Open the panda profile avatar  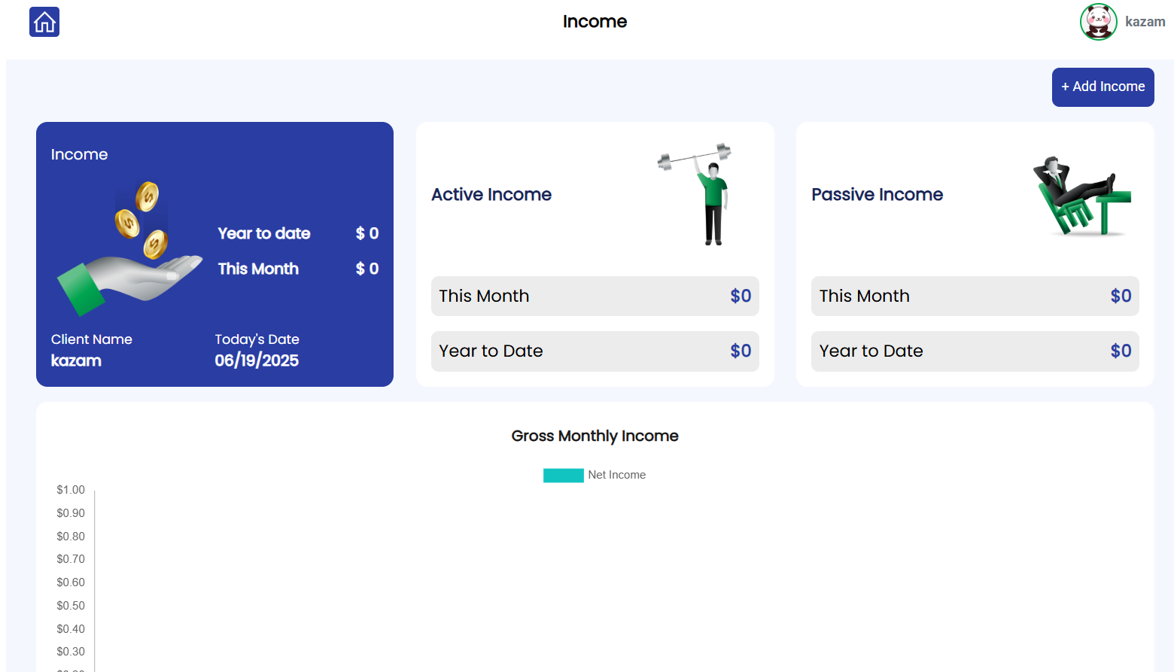[1098, 22]
